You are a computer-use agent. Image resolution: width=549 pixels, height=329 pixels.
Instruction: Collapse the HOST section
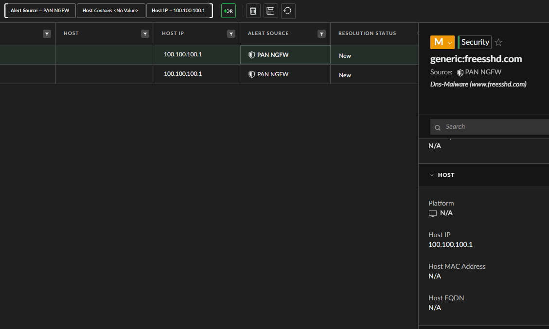432,175
